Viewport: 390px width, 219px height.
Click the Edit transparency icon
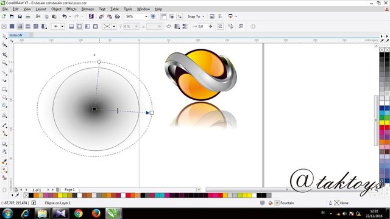tap(241, 26)
